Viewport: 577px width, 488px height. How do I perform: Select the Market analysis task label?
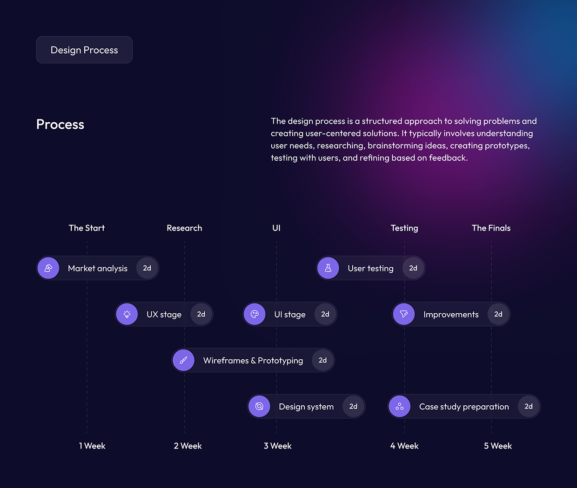tap(98, 268)
